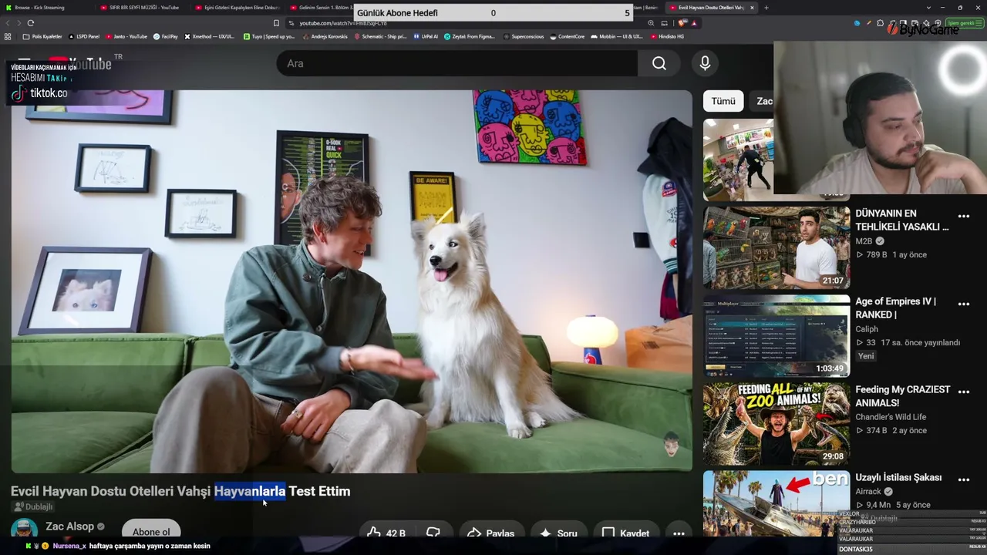Open the Mobbin — UI & UX bookmark
Image resolution: width=987 pixels, height=555 pixels.
tap(616, 36)
